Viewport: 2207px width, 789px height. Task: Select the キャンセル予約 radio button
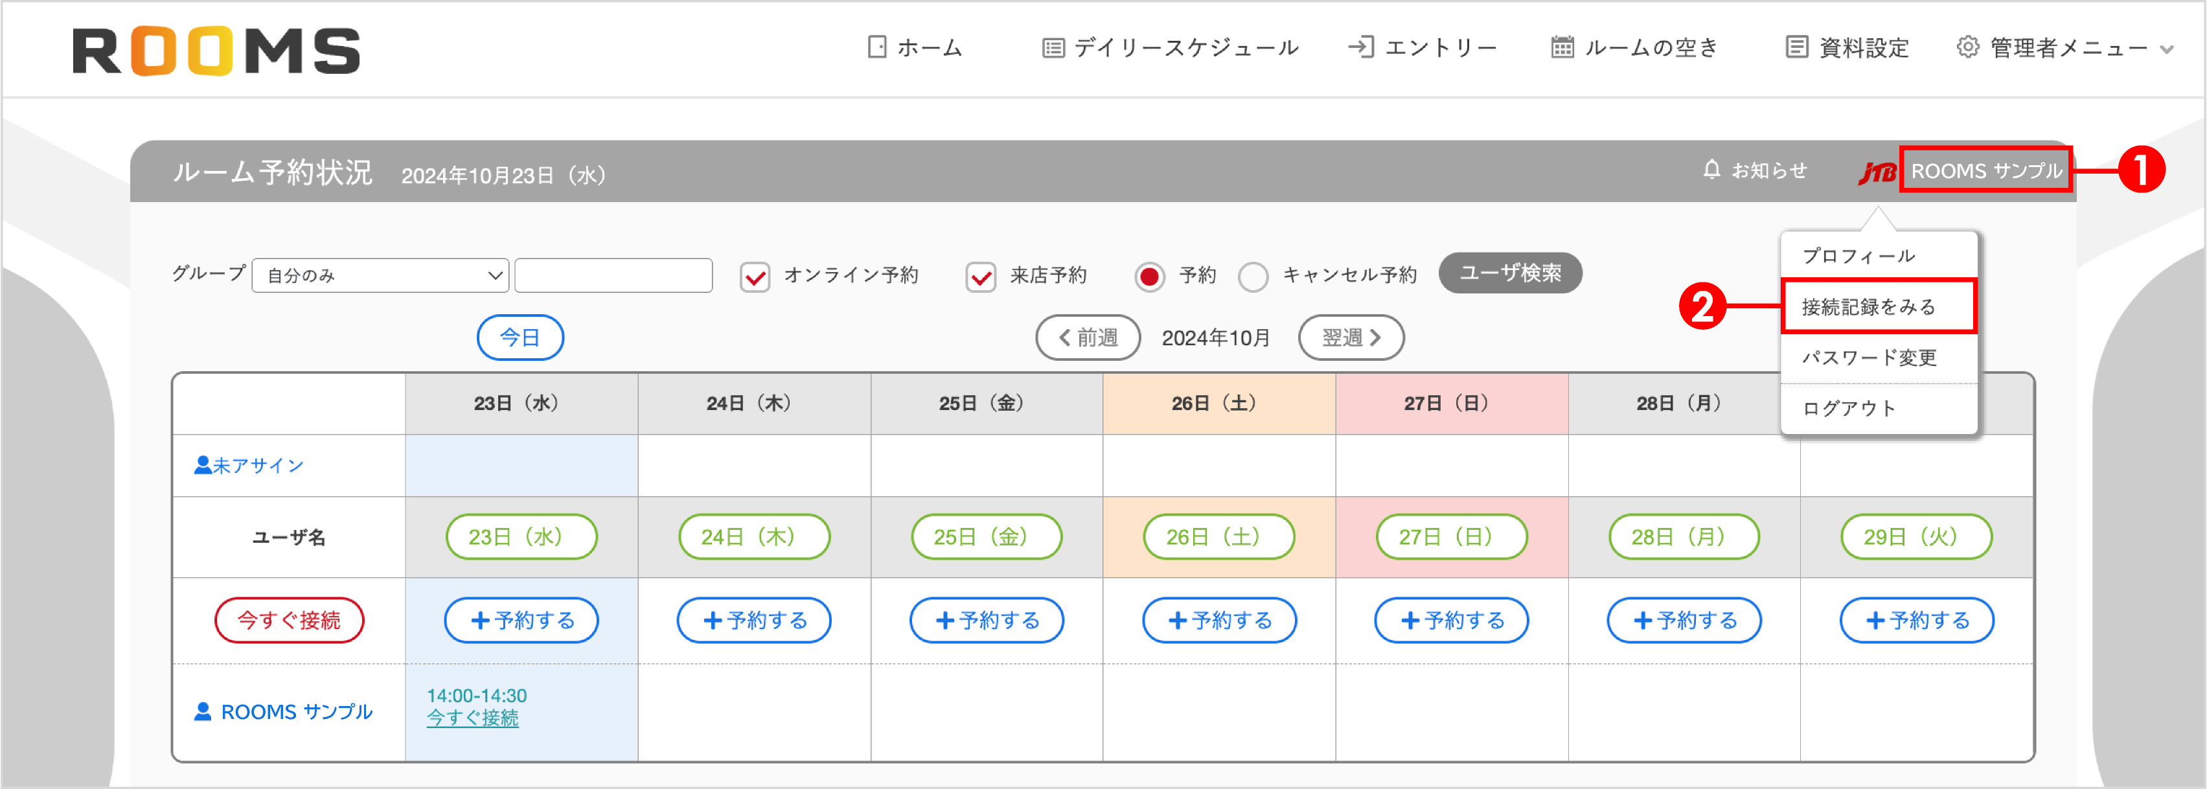click(1253, 276)
